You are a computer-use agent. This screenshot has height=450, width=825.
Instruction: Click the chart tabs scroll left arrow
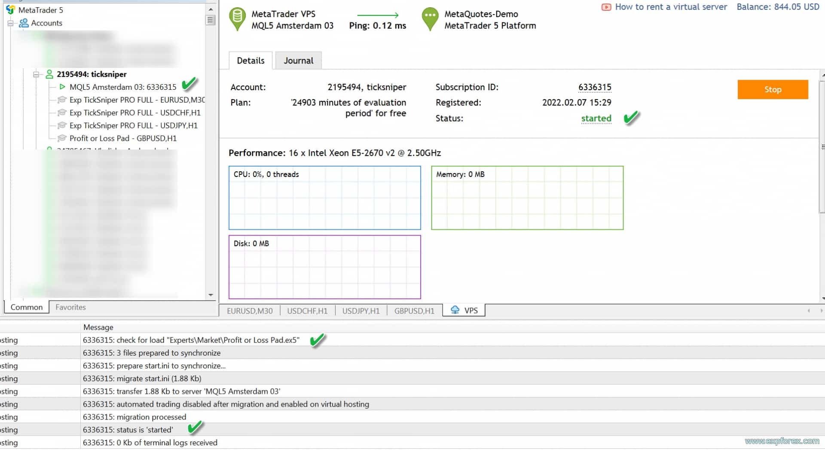809,310
